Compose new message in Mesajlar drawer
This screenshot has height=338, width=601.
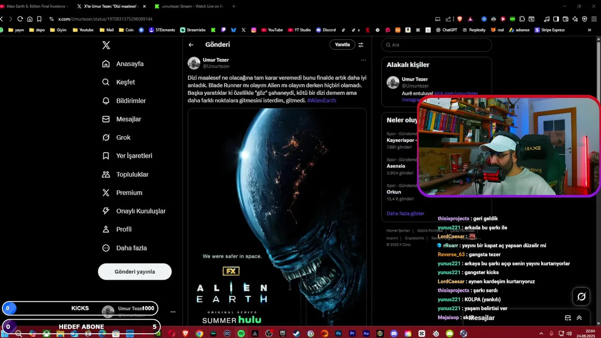pyautogui.click(x=568, y=318)
